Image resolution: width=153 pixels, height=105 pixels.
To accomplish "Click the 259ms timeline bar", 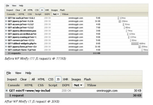I will 139,47.
